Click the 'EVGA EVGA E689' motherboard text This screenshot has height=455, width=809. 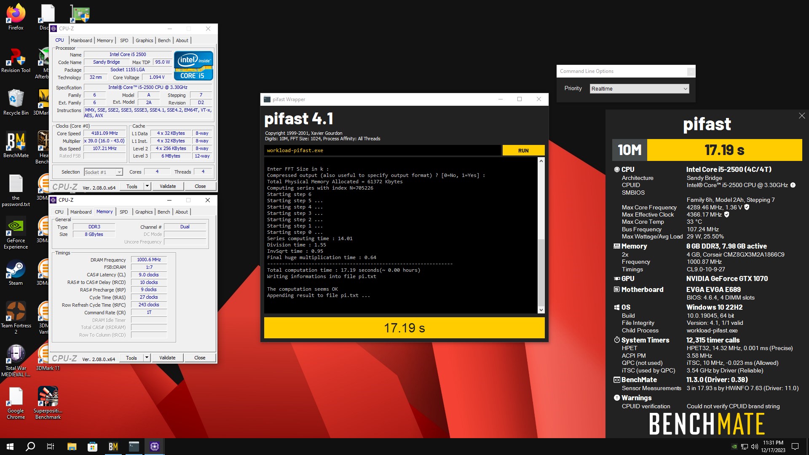coord(713,289)
